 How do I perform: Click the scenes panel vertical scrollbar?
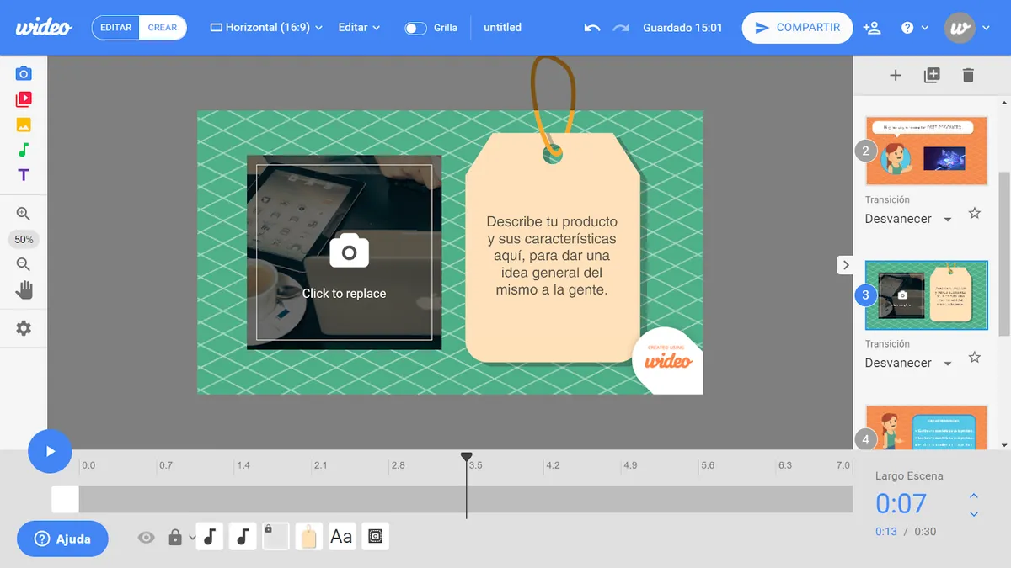click(x=1004, y=252)
